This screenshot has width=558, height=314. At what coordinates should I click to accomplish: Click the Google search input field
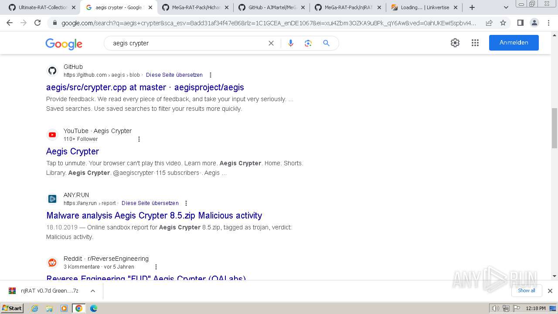pos(187,43)
